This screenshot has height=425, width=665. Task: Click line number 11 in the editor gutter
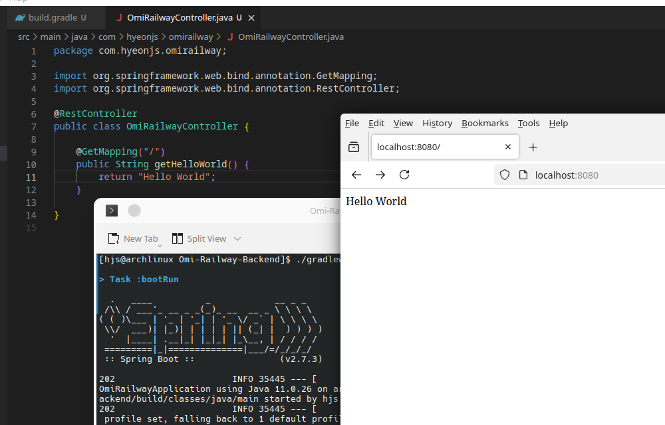pos(31,177)
